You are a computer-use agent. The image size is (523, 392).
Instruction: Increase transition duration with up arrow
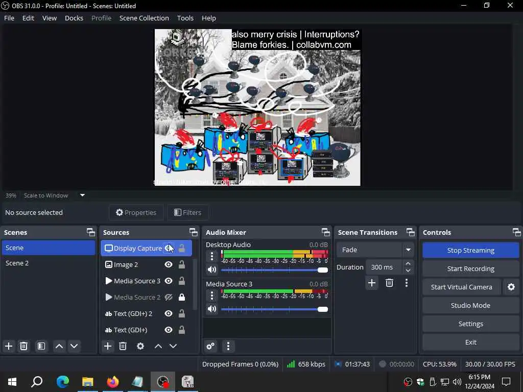[x=408, y=264]
